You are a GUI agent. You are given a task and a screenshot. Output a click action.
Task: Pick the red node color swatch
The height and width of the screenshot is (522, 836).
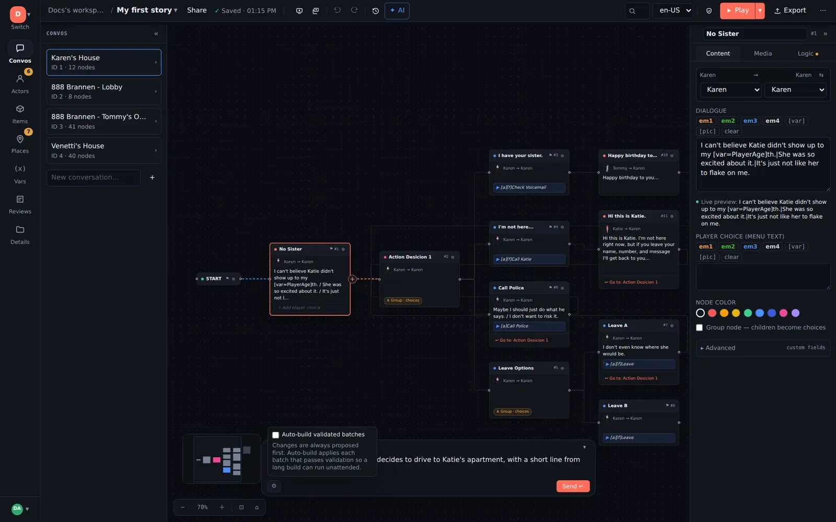pyautogui.click(x=712, y=313)
